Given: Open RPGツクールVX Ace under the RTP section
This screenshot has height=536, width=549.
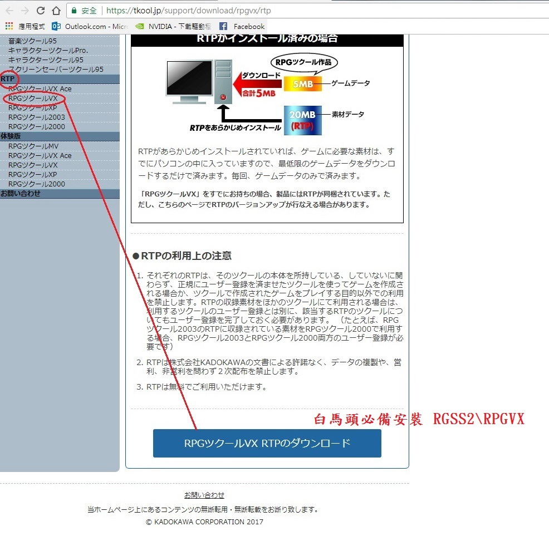Looking at the screenshot, I should click(x=40, y=88).
